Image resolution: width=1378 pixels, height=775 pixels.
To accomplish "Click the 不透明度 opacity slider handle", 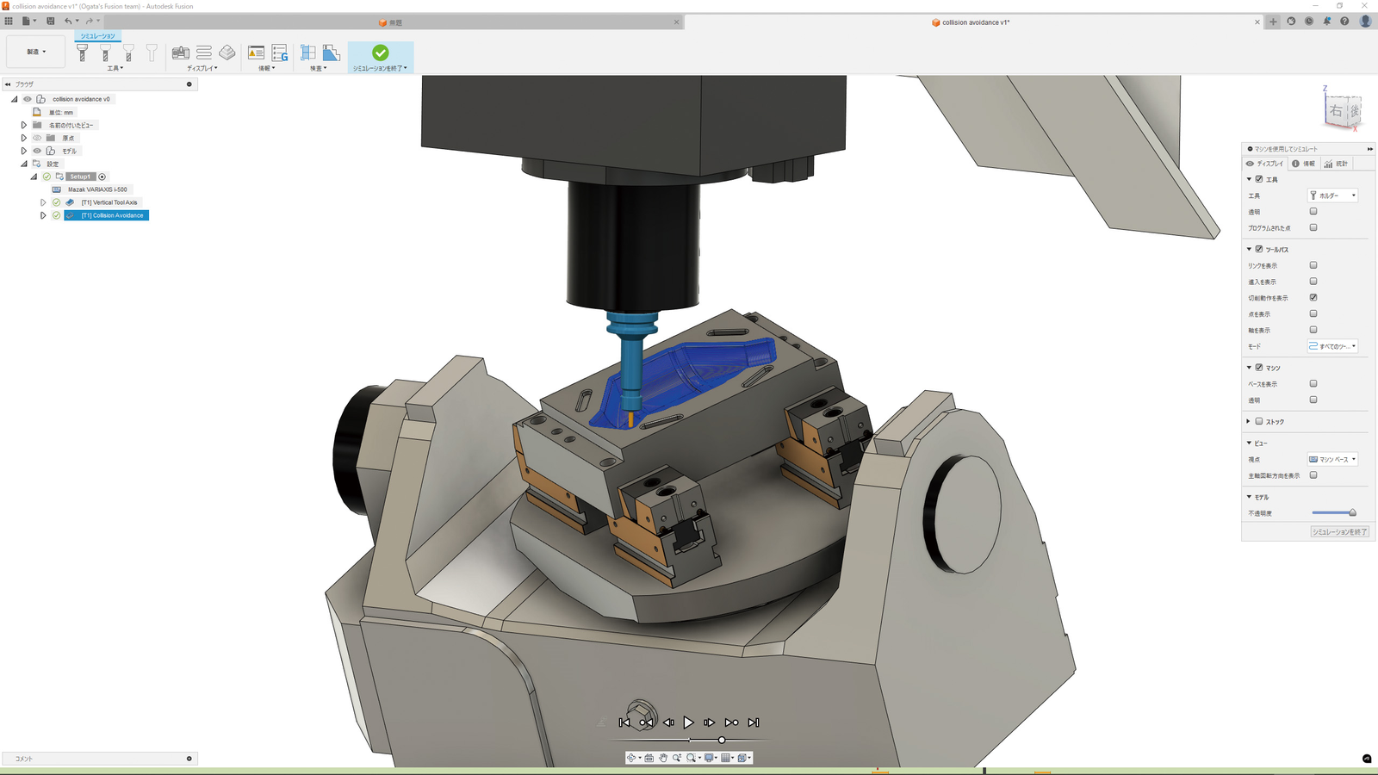I will click(1352, 512).
